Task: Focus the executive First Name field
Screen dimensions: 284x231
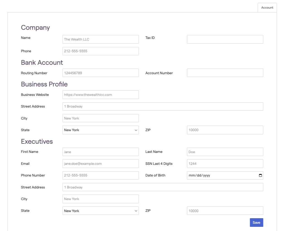Action: (x=101, y=152)
